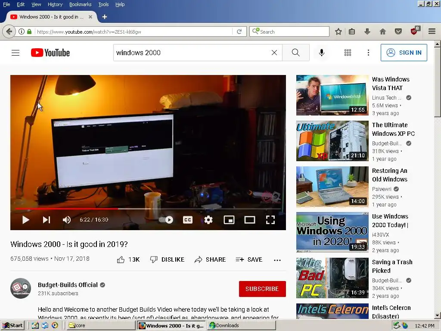Show site information icon in address bar

click(22, 31)
